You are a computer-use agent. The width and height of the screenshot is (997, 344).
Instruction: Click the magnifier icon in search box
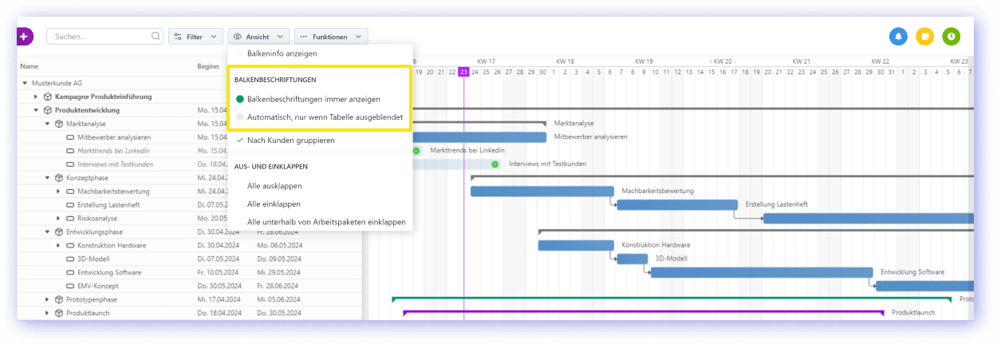point(156,37)
